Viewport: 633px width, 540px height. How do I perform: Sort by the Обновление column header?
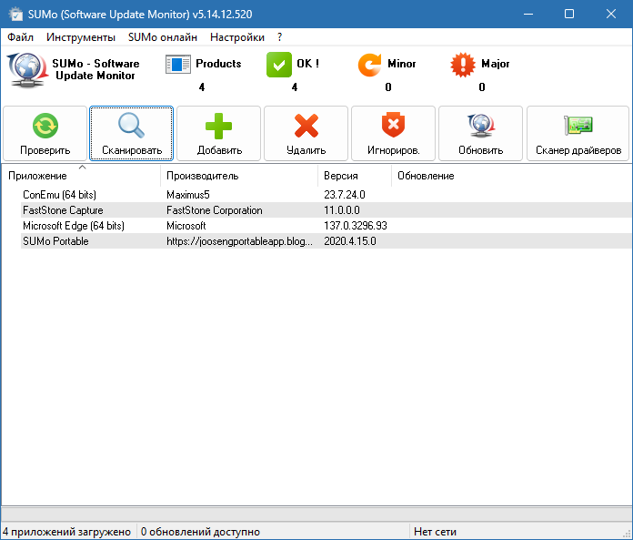[426, 176]
